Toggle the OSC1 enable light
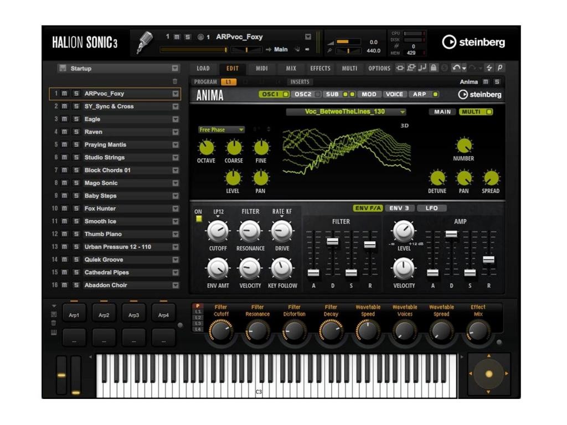Image resolution: width=567 pixels, height=425 pixels. 285,94
